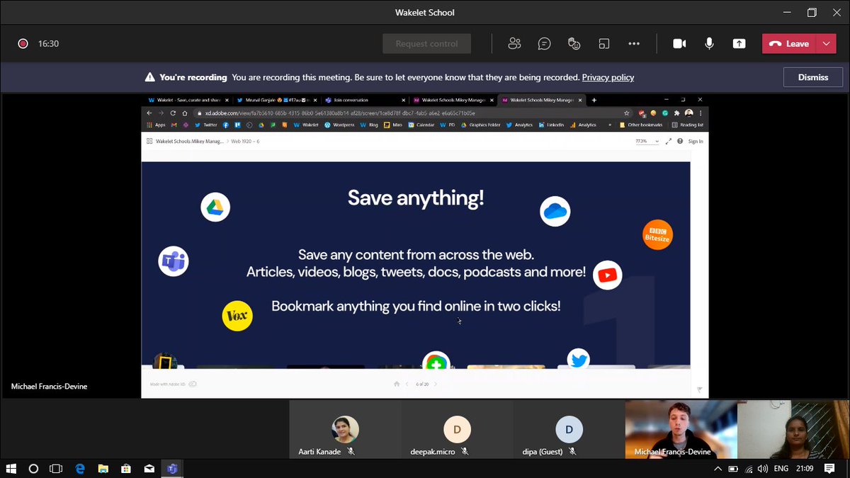Open the Wi-Fi network tray icon
Viewport: 850px width, 478px height.
[749, 469]
